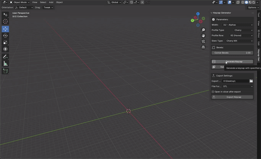Open the Stem Type dropdown
The height and width of the screenshot is (159, 261).
[239, 41]
